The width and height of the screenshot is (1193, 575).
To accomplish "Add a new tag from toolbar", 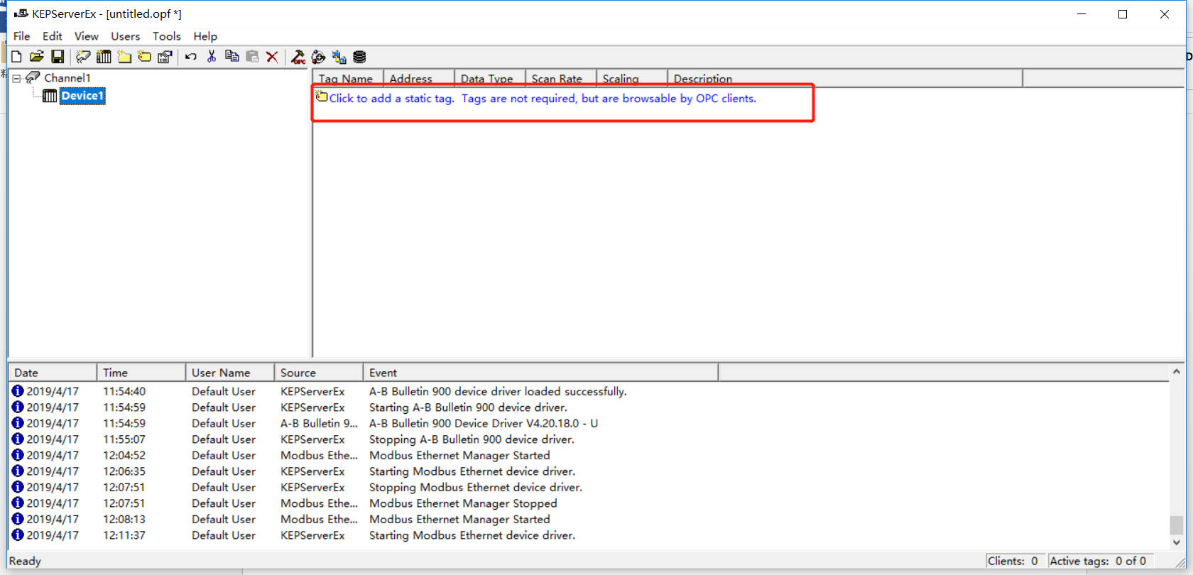I will pos(144,57).
